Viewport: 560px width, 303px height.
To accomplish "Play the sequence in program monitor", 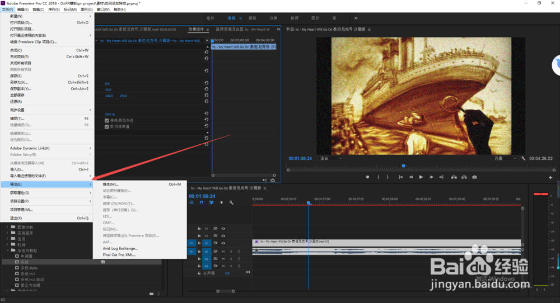I will (421, 177).
